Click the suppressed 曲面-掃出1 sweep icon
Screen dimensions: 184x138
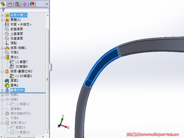[7, 123]
